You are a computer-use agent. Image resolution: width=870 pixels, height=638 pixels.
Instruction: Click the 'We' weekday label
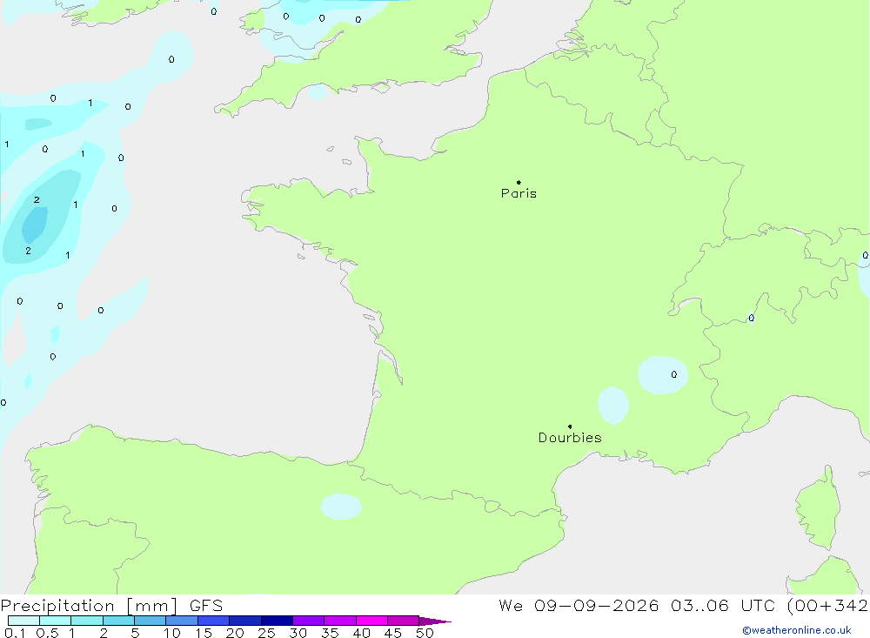pos(511,606)
